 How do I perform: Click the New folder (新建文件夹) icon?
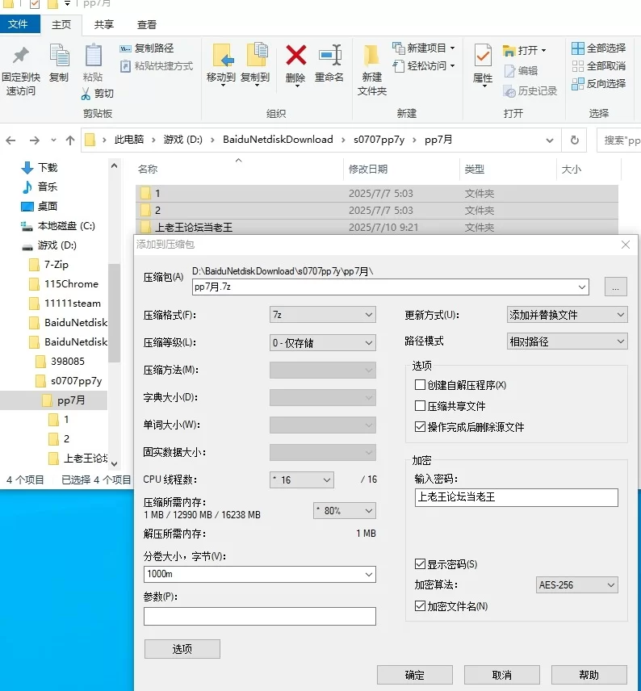click(x=371, y=57)
